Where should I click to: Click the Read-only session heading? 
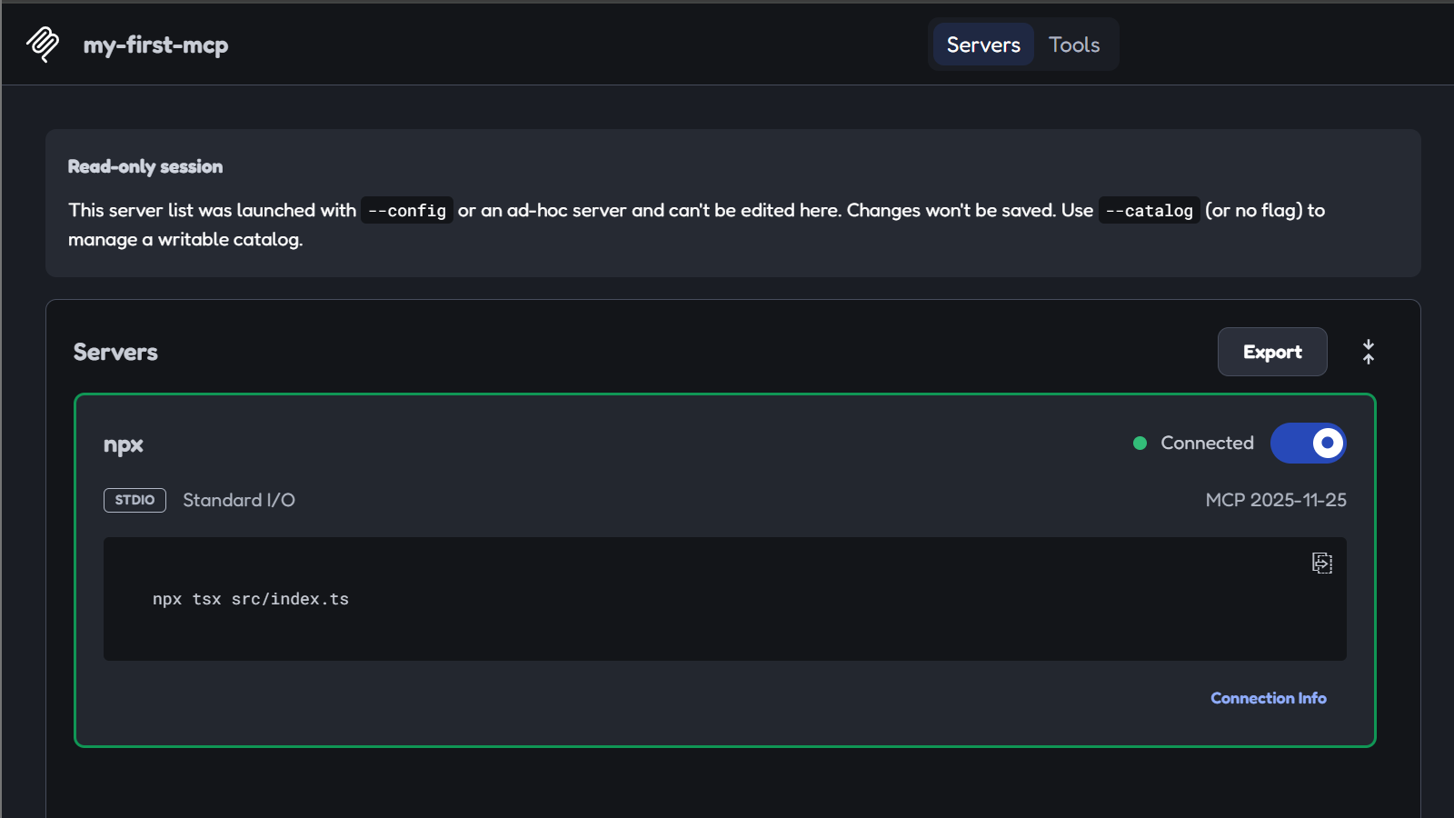coord(145,166)
